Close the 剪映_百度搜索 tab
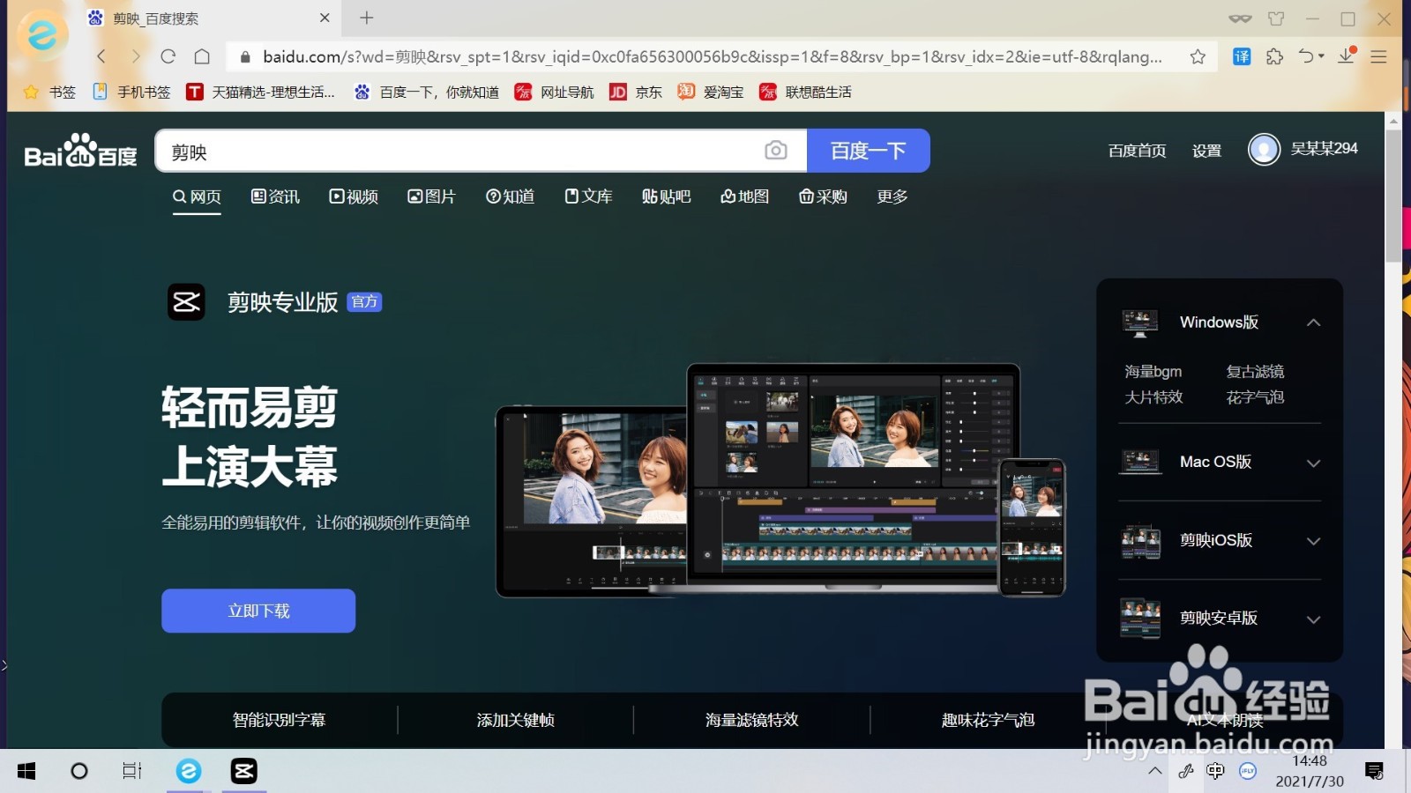This screenshot has height=793, width=1411. click(325, 18)
